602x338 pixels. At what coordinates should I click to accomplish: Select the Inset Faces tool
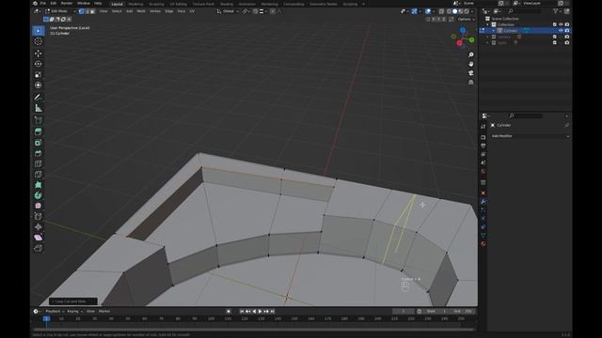38,143
